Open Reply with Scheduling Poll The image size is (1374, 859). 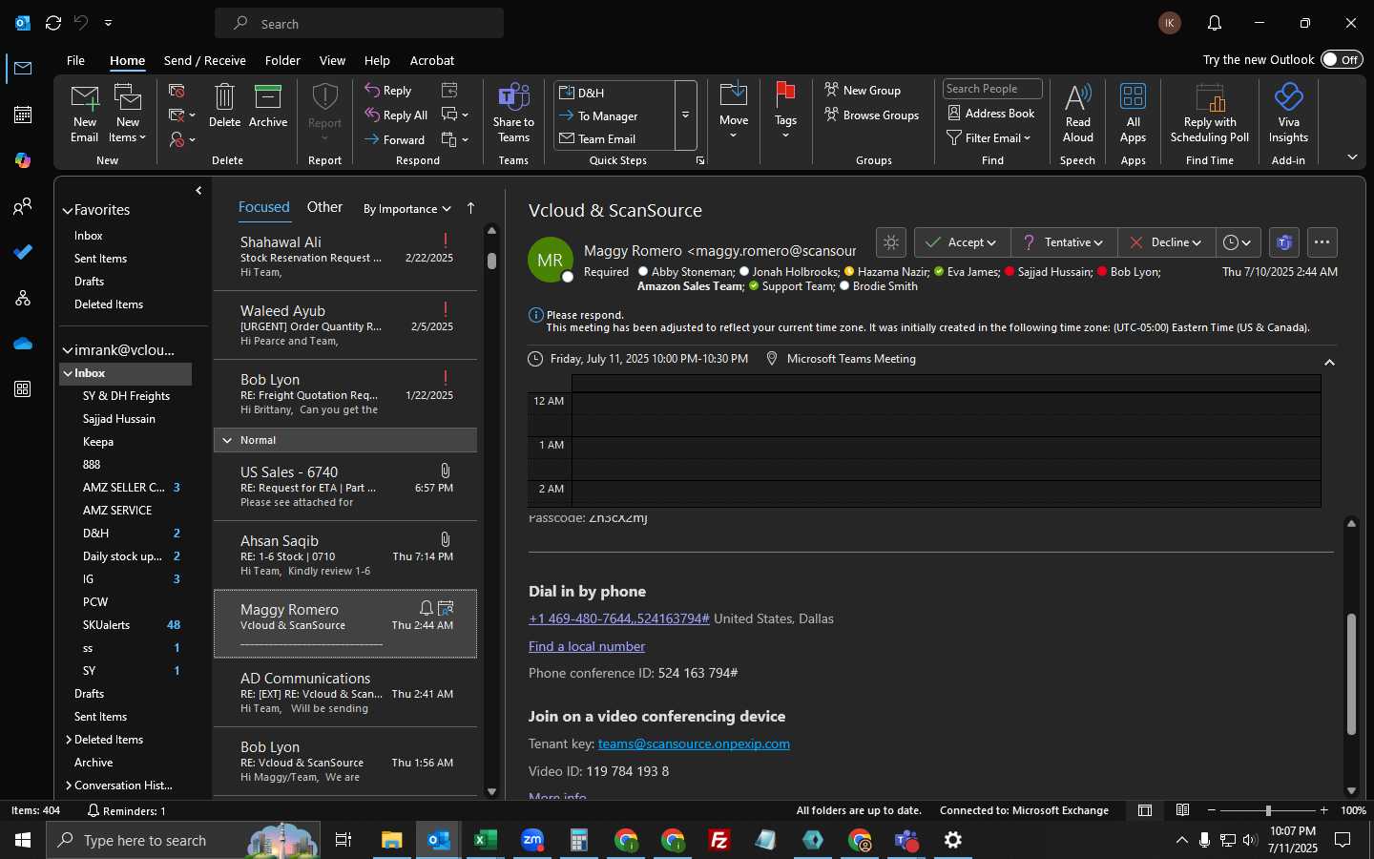pos(1210,113)
